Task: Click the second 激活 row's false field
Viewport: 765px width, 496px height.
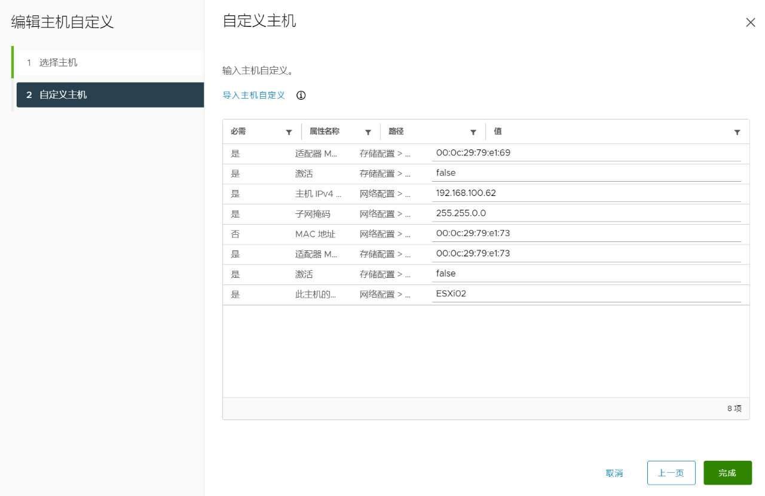Action: click(x=586, y=274)
